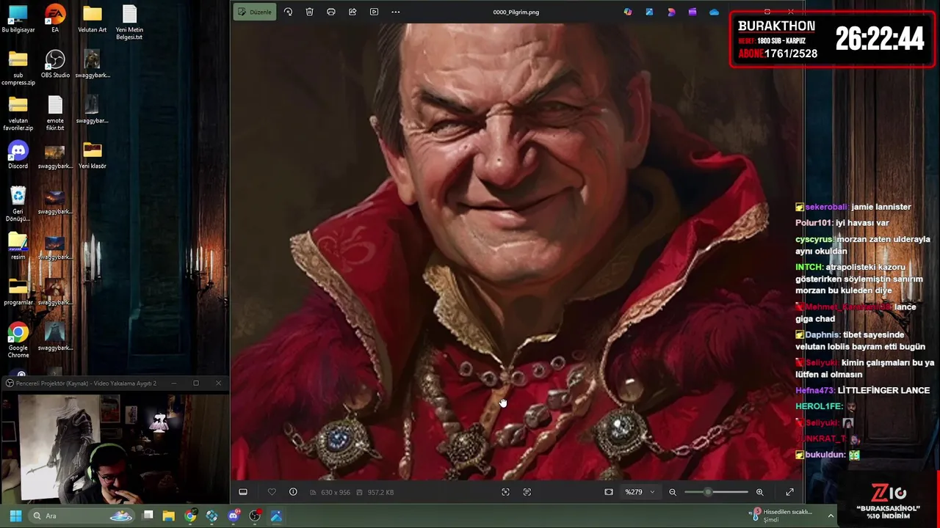Launch OBS Studio from desktop

tap(55, 65)
